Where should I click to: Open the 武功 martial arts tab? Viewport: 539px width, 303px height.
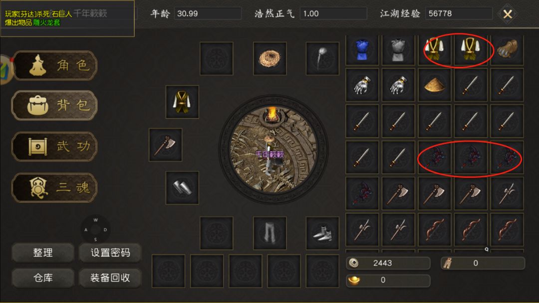[55, 147]
